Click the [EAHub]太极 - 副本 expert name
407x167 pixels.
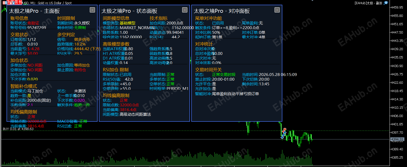(x=368, y=3)
